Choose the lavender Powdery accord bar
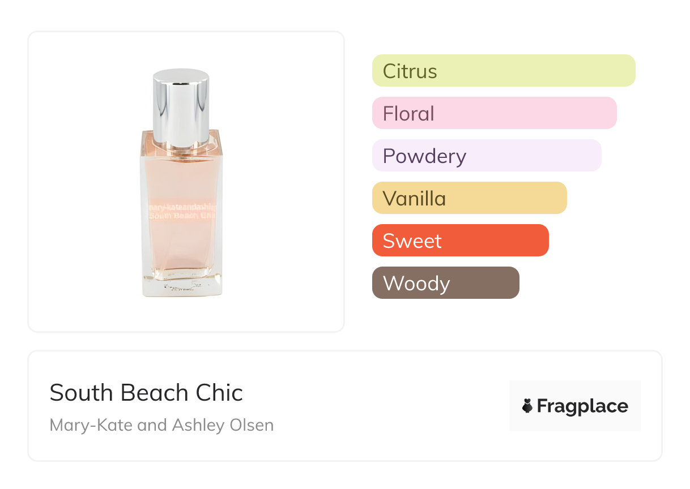 tap(487, 156)
